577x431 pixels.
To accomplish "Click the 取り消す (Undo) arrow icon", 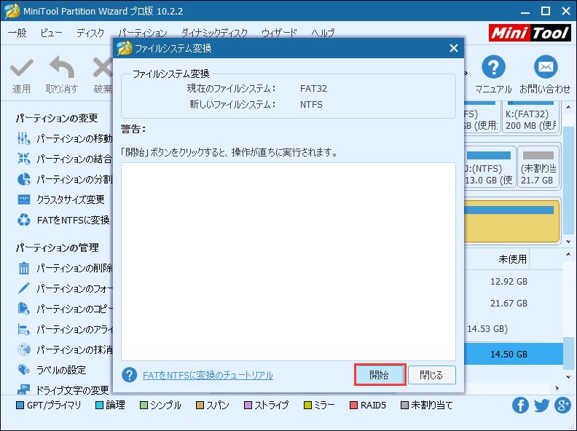I will coord(61,70).
